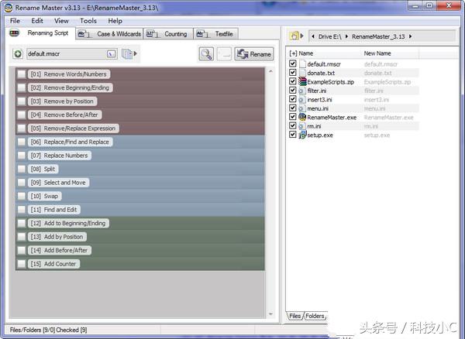Toggle step 06 Replace/Find and Replace checkbox
Image resolution: width=465 pixels, height=339 pixels.
pos(22,142)
